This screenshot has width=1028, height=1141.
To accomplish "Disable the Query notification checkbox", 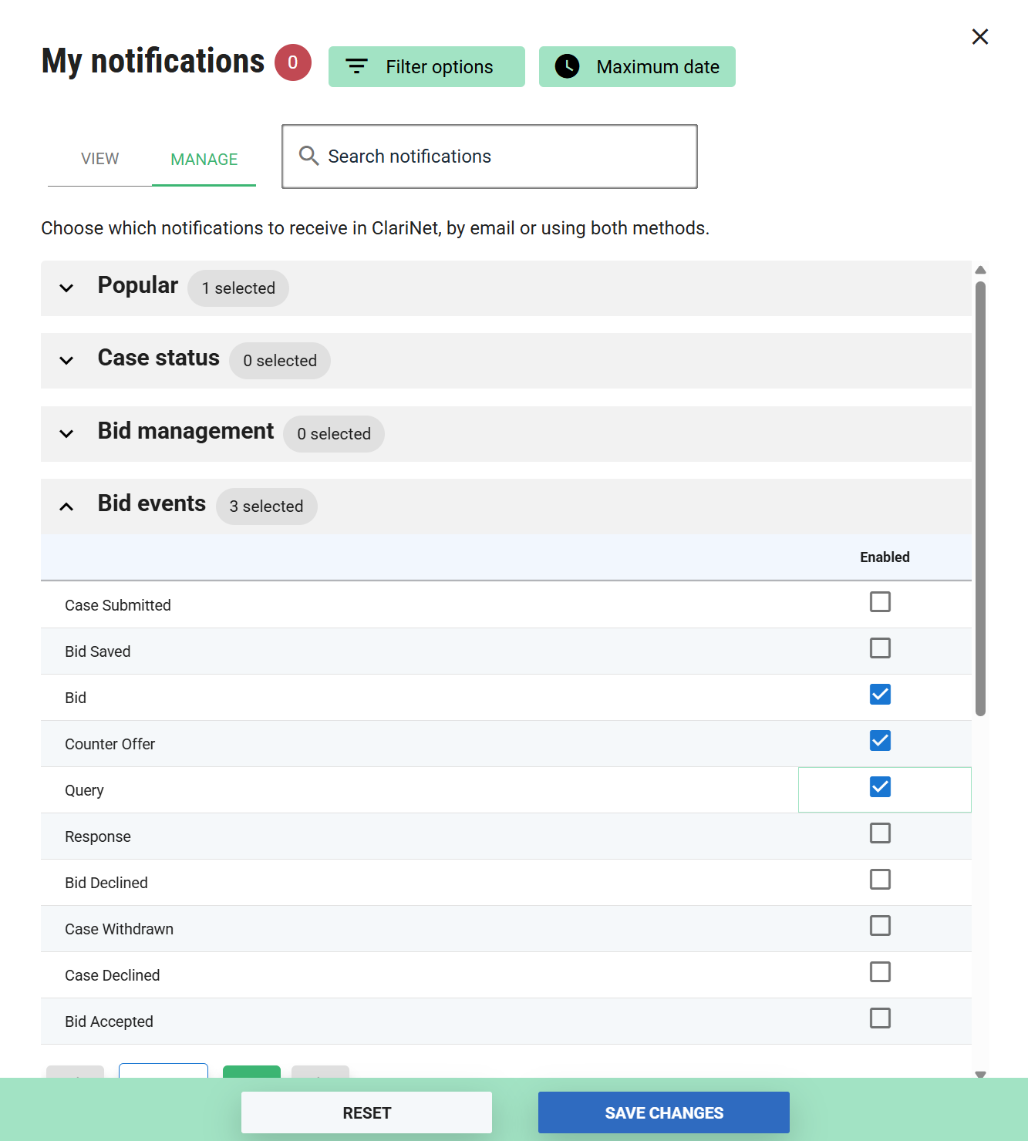I will (x=880, y=787).
